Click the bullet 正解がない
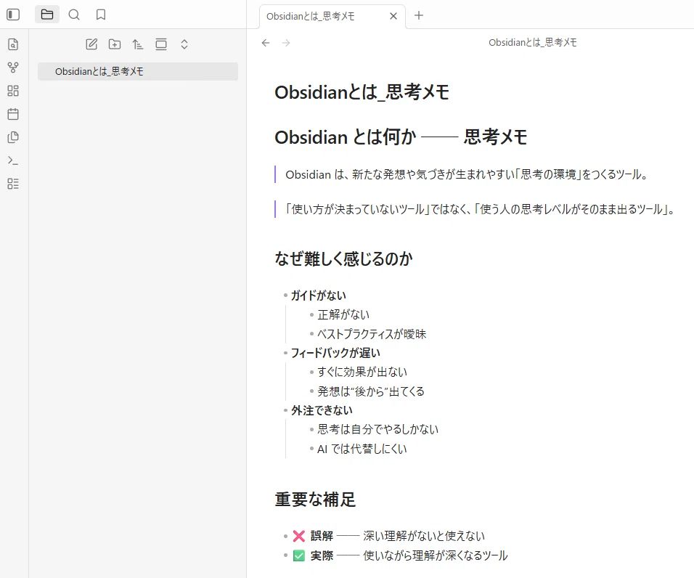The image size is (694, 578). click(x=343, y=314)
